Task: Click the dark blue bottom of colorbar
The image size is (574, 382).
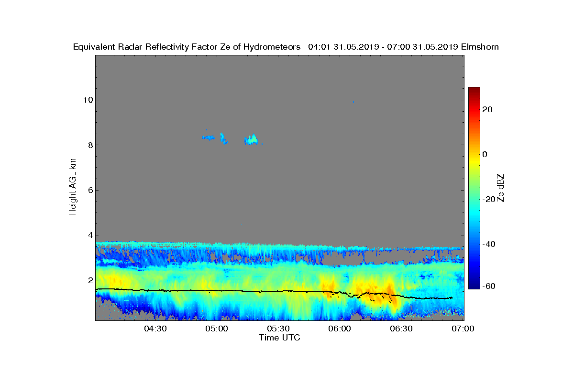Action: 474,285
